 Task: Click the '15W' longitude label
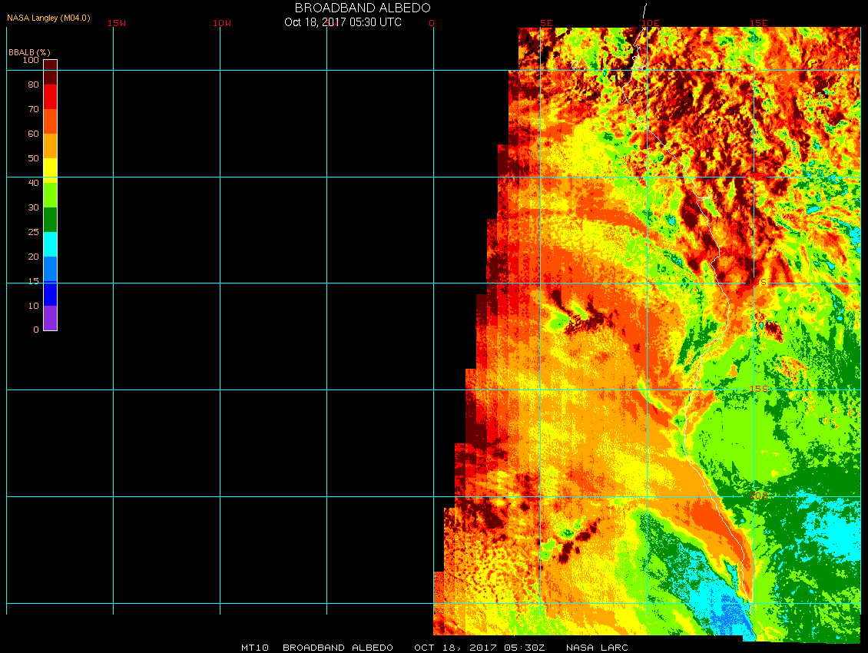point(117,23)
